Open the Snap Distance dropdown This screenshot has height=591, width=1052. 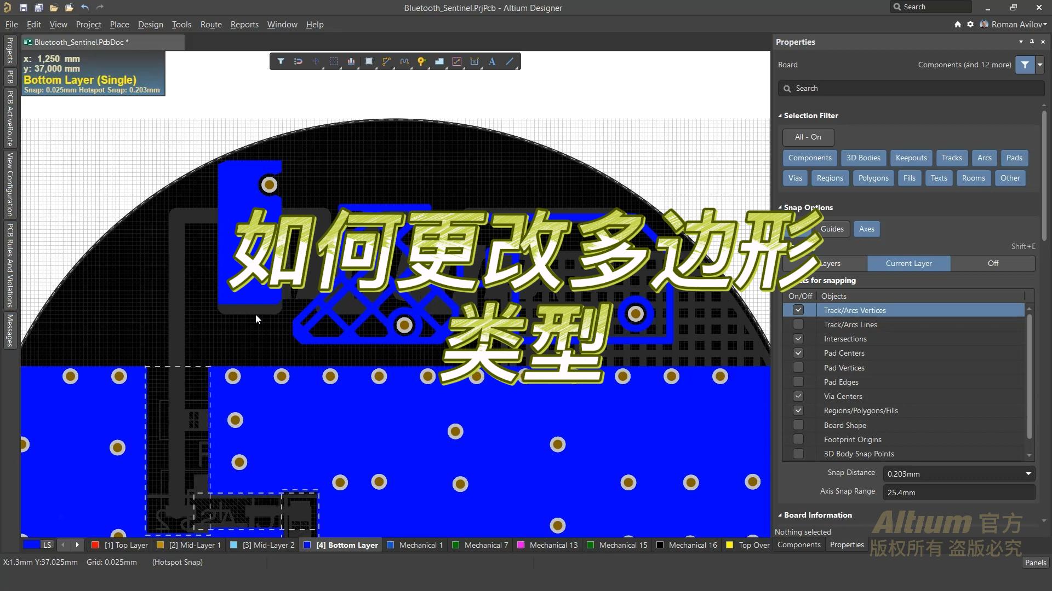pos(1028,473)
